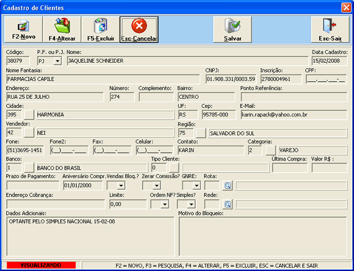Viewport: 354px width, 271px height.
Task: Click the F4-Alterar folder icon
Action: coord(62,26)
